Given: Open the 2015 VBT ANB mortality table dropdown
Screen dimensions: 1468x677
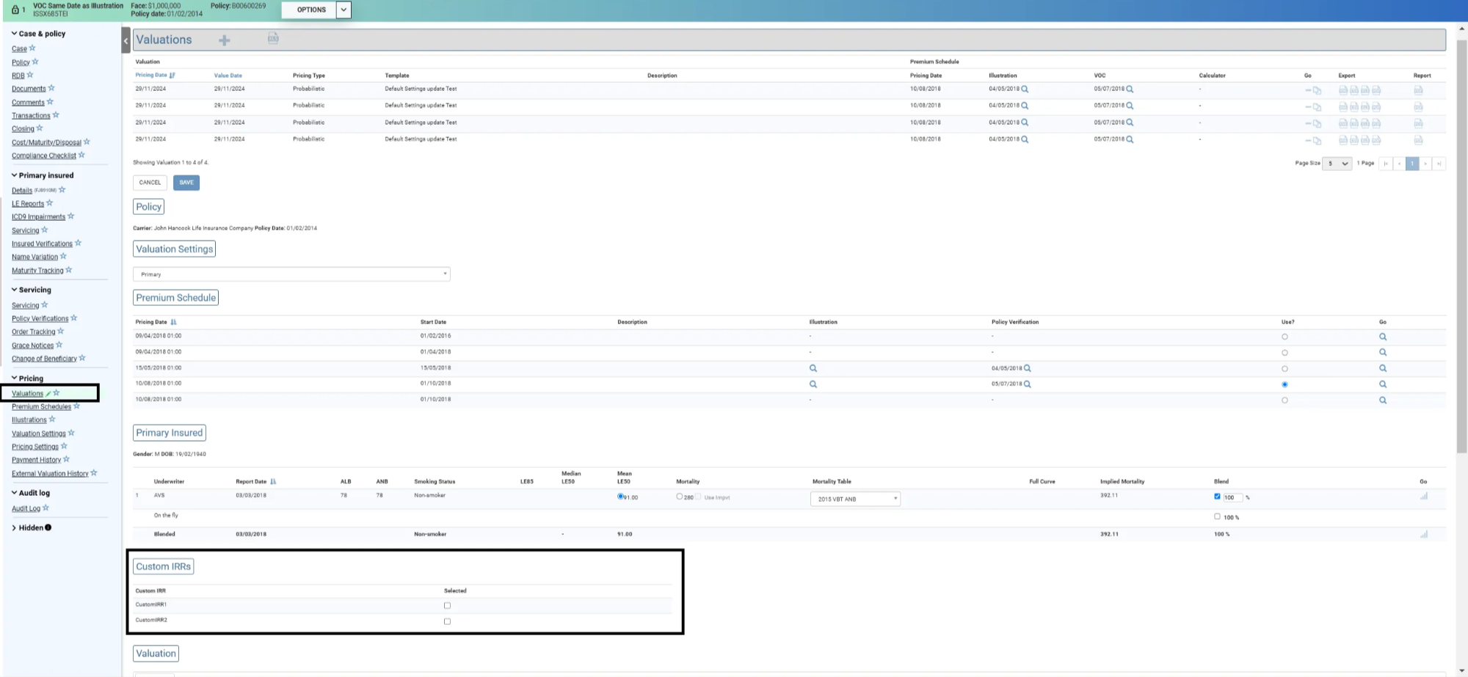Looking at the screenshot, I should click(855, 499).
